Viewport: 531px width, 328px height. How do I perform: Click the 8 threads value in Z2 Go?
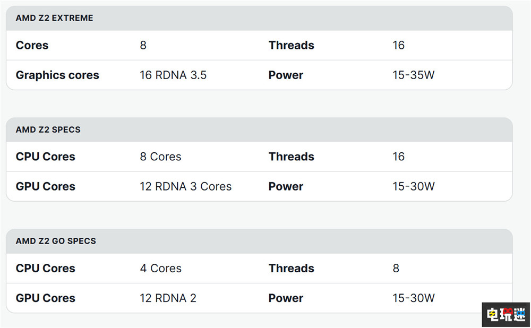click(x=396, y=268)
